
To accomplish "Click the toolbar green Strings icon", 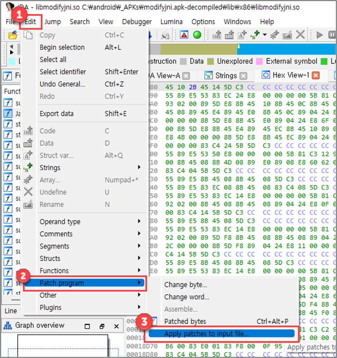I will [255, 35].
